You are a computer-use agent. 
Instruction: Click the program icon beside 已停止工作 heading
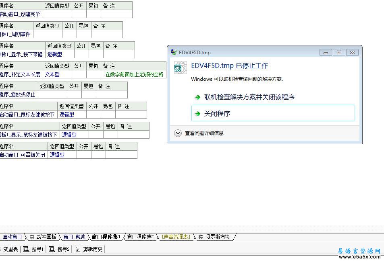(x=180, y=68)
